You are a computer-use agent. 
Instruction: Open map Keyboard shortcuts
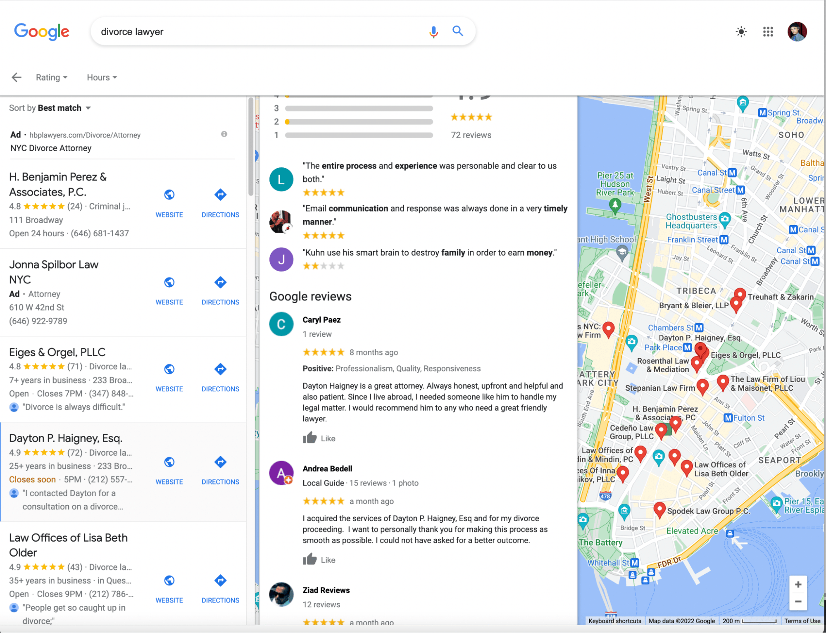tap(615, 621)
